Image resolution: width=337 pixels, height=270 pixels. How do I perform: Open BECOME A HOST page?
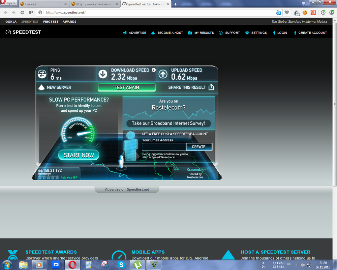coord(167,33)
